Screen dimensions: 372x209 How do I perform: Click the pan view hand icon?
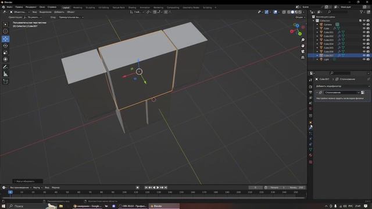pyautogui.click(x=303, y=46)
